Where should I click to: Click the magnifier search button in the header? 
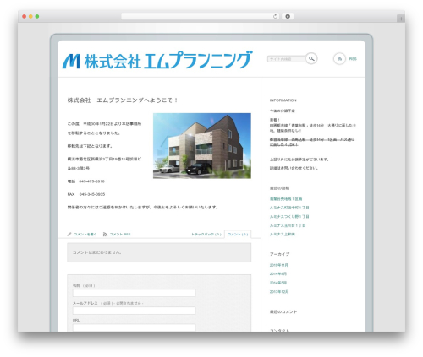[x=311, y=59]
